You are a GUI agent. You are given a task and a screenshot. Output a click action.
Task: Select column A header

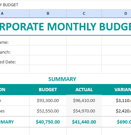pyautogui.click(x=15, y=14)
